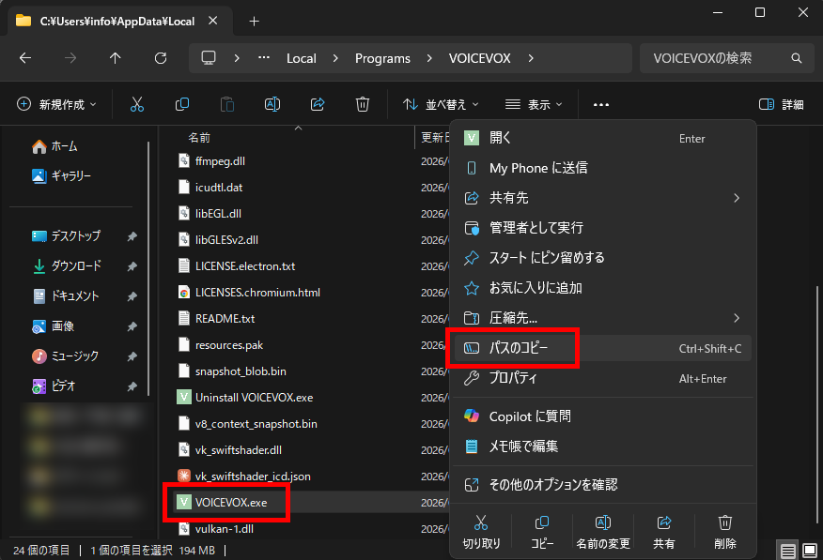The image size is (823, 560).
Task: Select LICENSES.chromium.html file
Action: pos(257,293)
